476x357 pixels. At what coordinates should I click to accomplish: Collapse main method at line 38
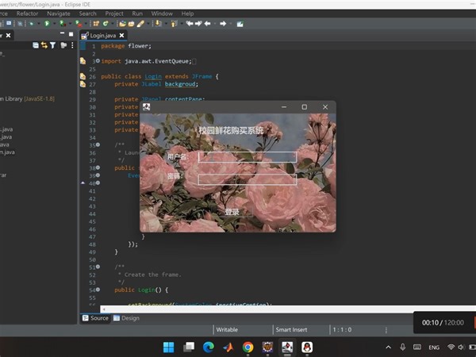point(98,167)
